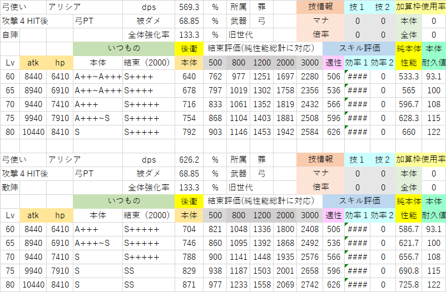Select the dps value 569.3 cell

click(189, 7)
